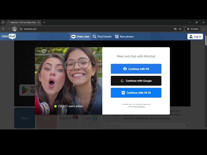
Task: Open New photos tab
Action: pyautogui.click(x=124, y=36)
